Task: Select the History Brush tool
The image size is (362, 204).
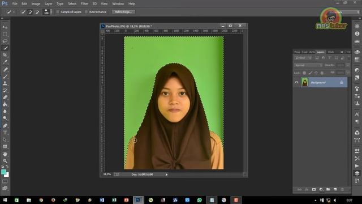Action: [x=5, y=90]
